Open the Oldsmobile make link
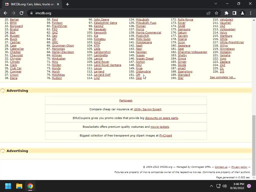The height and width of the screenshot is (192, 256). click(x=143, y=71)
